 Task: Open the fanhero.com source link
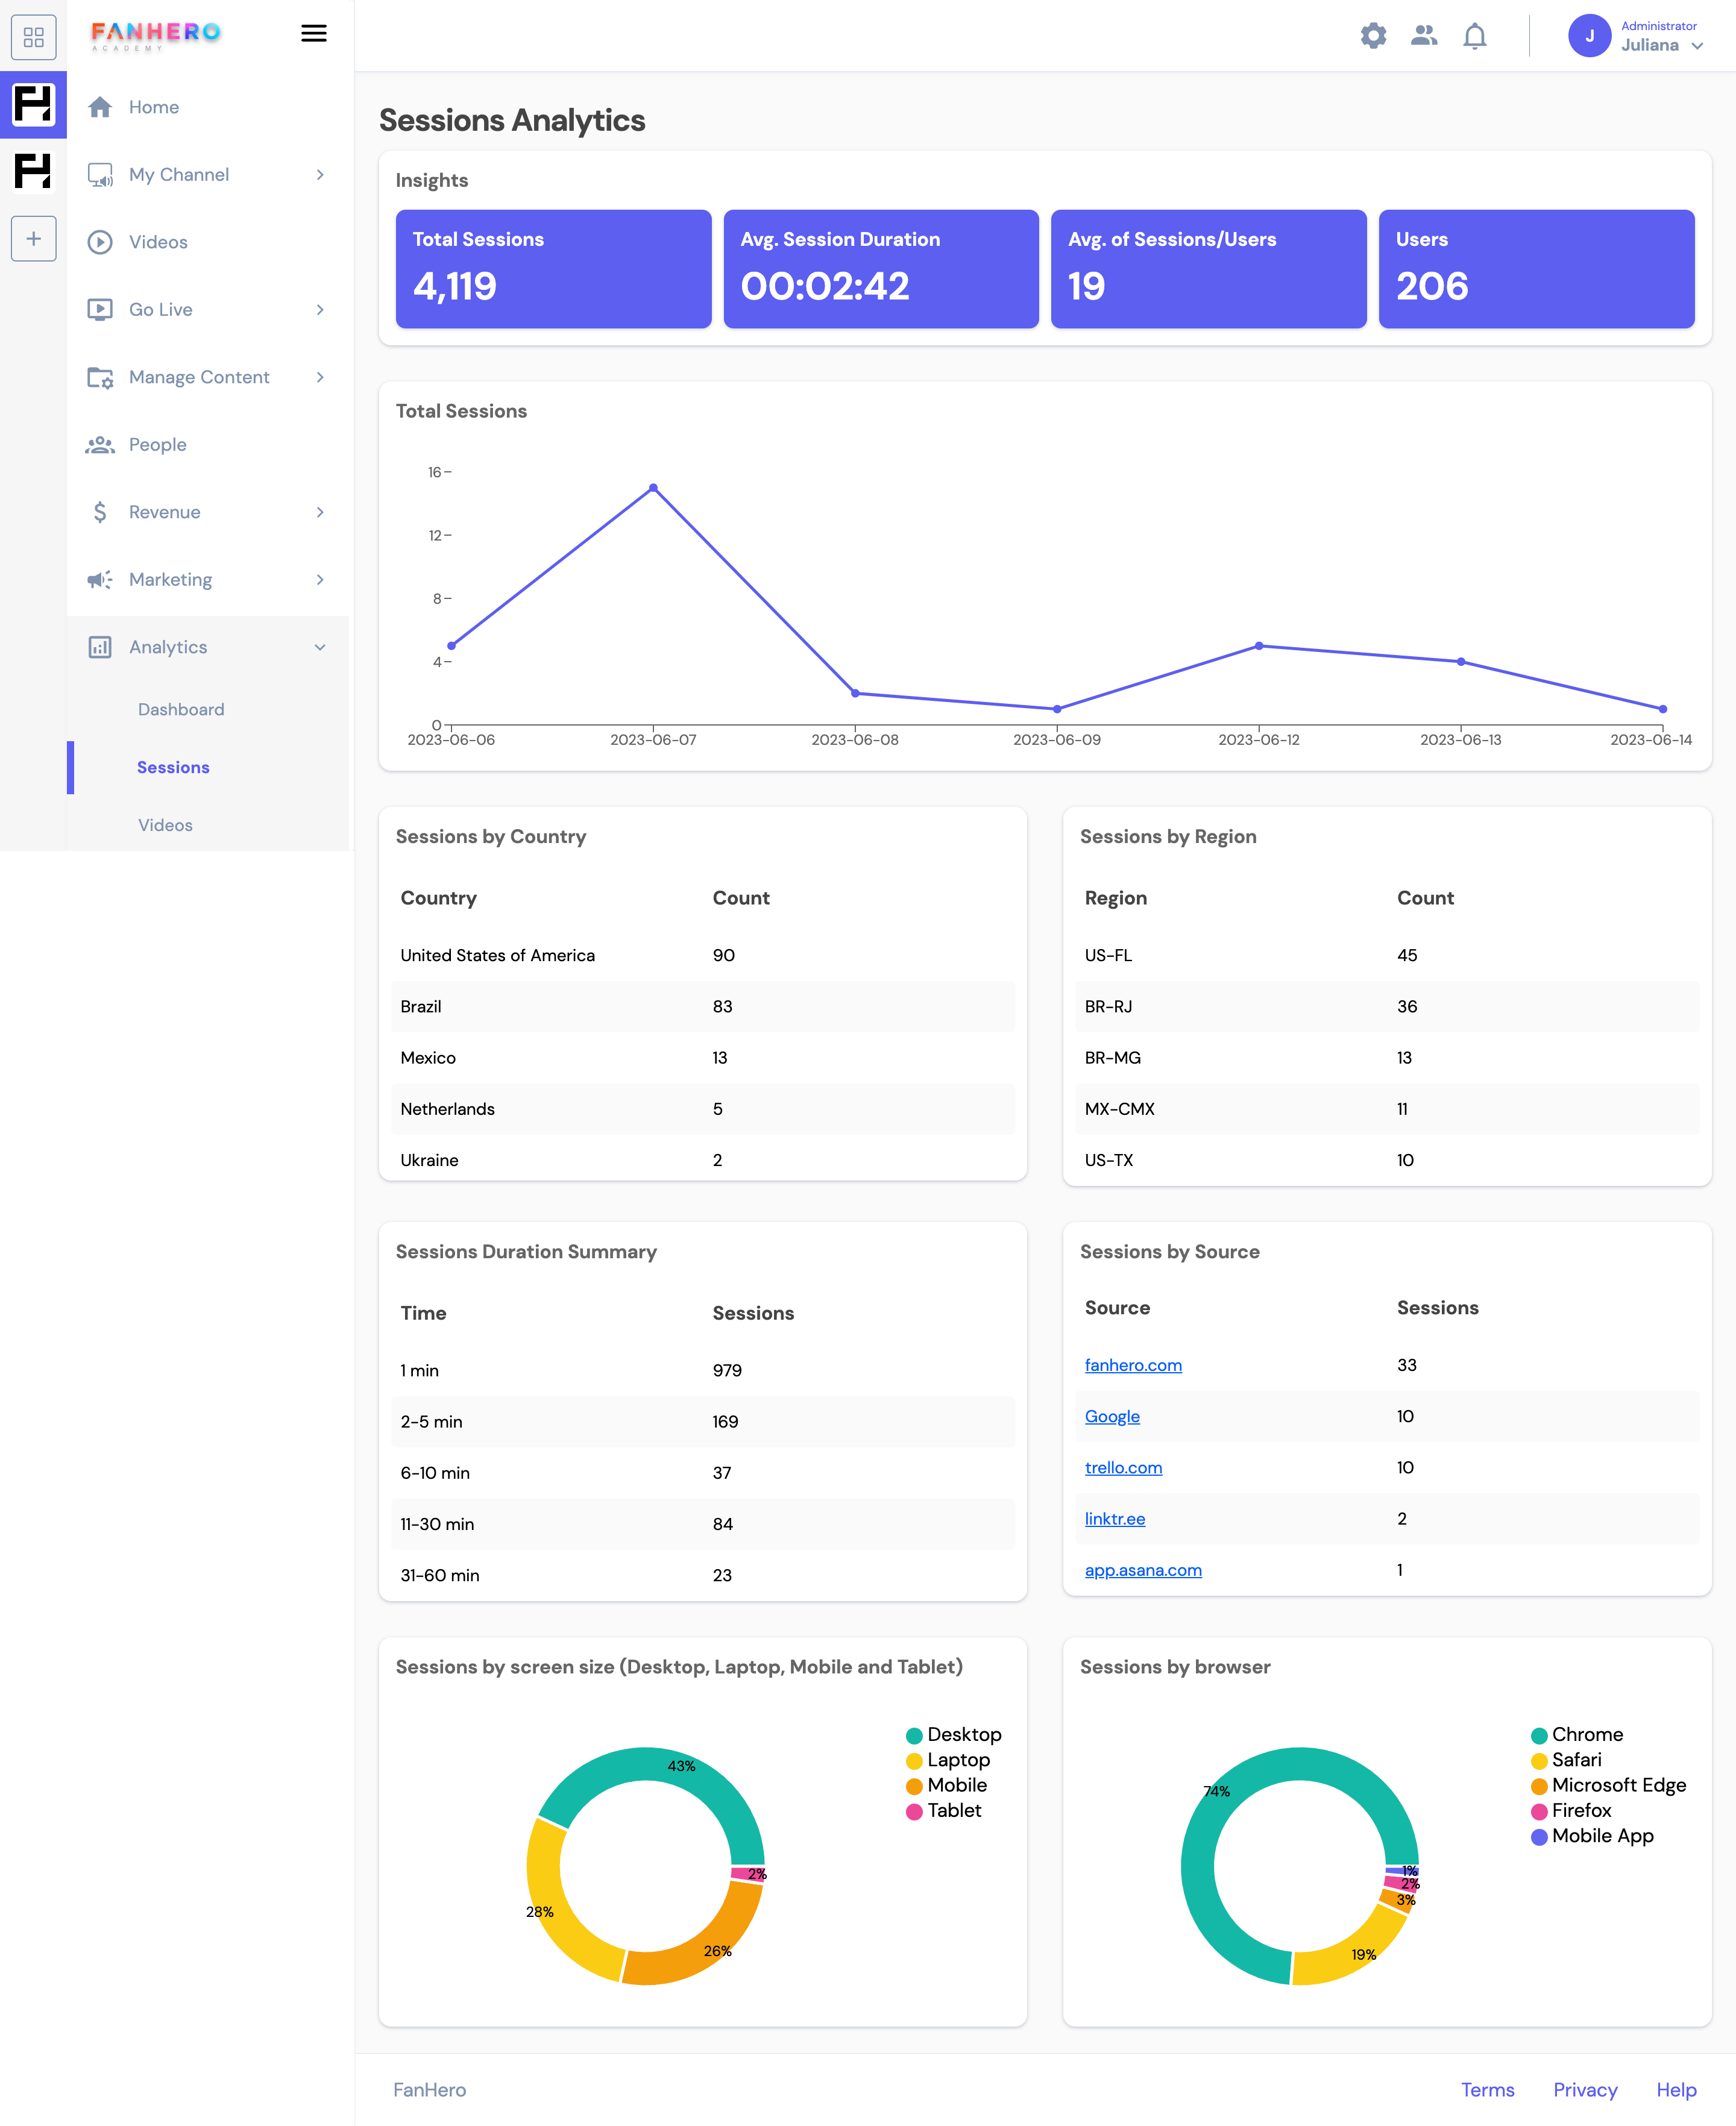[1133, 1366]
